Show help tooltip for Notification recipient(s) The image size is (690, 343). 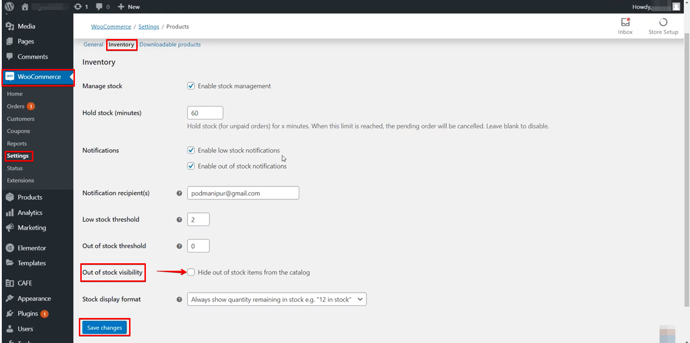[x=179, y=193]
